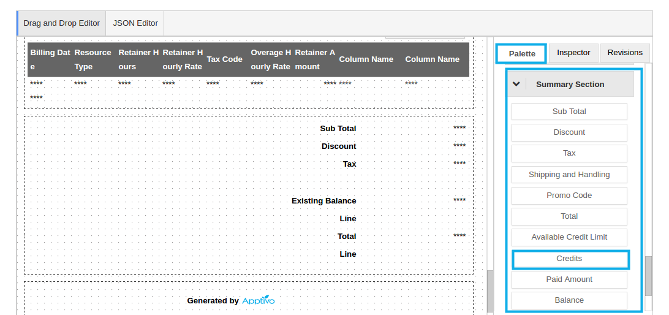
Task: Click the Sub Total palette item
Action: pos(569,112)
